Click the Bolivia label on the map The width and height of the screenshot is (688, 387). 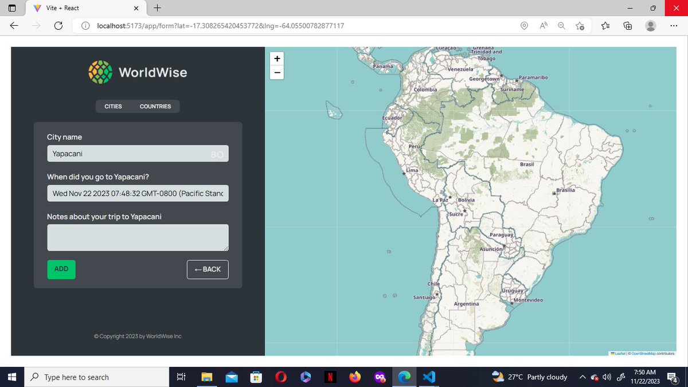[x=467, y=200]
